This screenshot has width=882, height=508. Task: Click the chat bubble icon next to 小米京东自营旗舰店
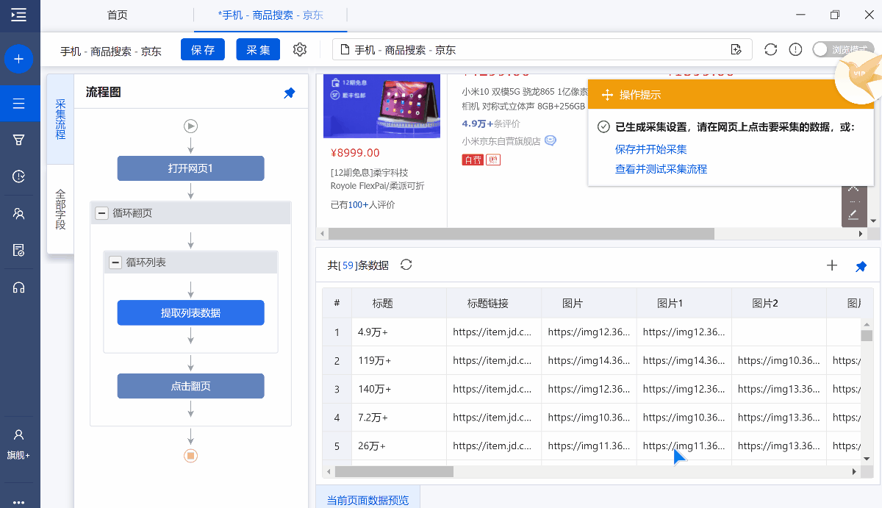(x=551, y=141)
